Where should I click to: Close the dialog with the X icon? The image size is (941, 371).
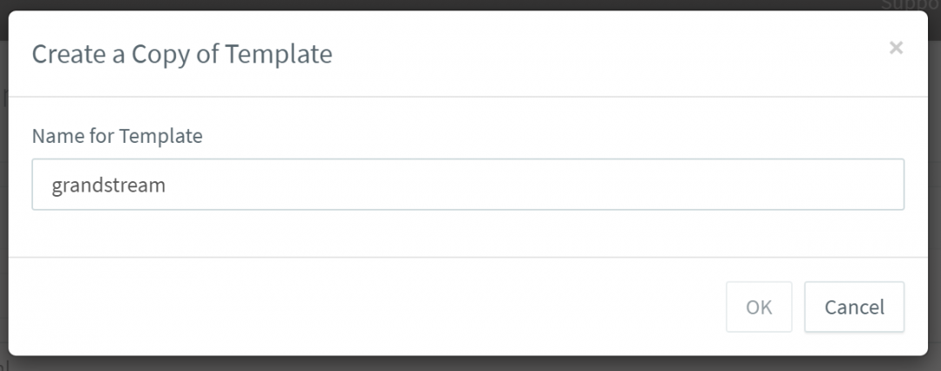click(896, 48)
